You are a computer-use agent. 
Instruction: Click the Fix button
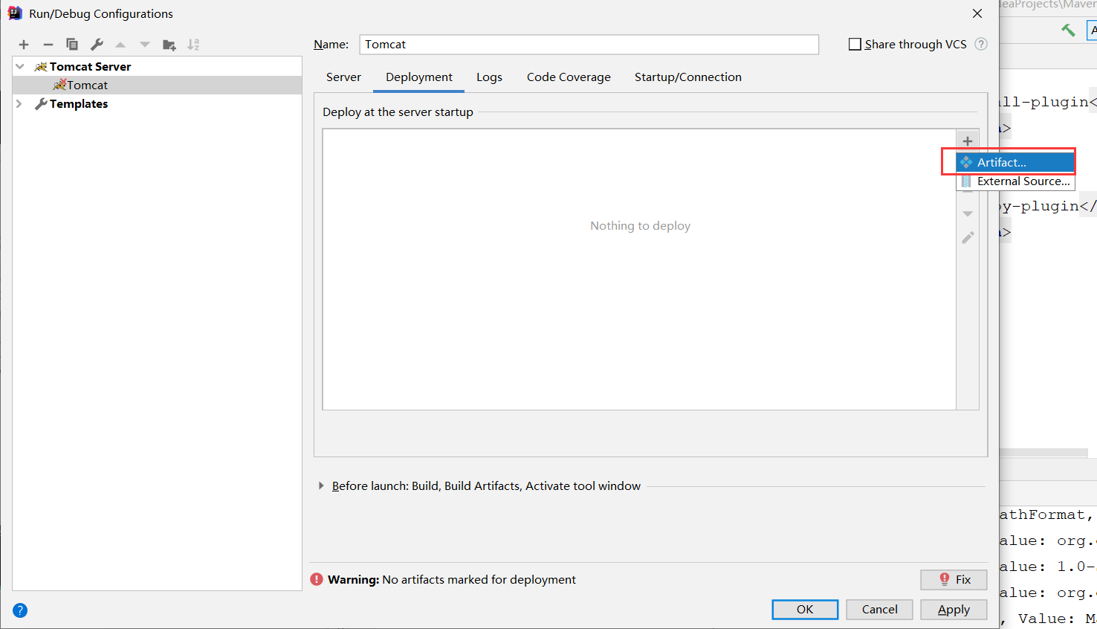[x=954, y=579]
